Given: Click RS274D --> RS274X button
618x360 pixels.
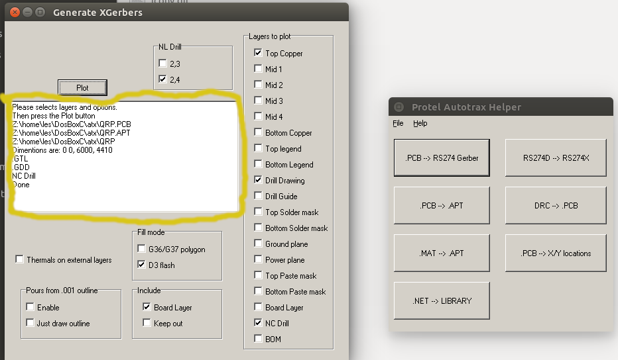Looking at the screenshot, I should [556, 157].
